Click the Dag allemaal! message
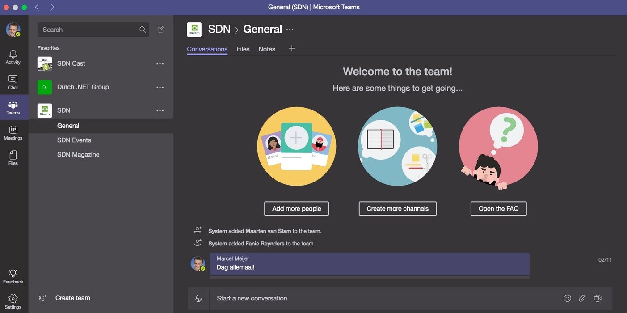This screenshot has height=313, width=627. [236, 267]
